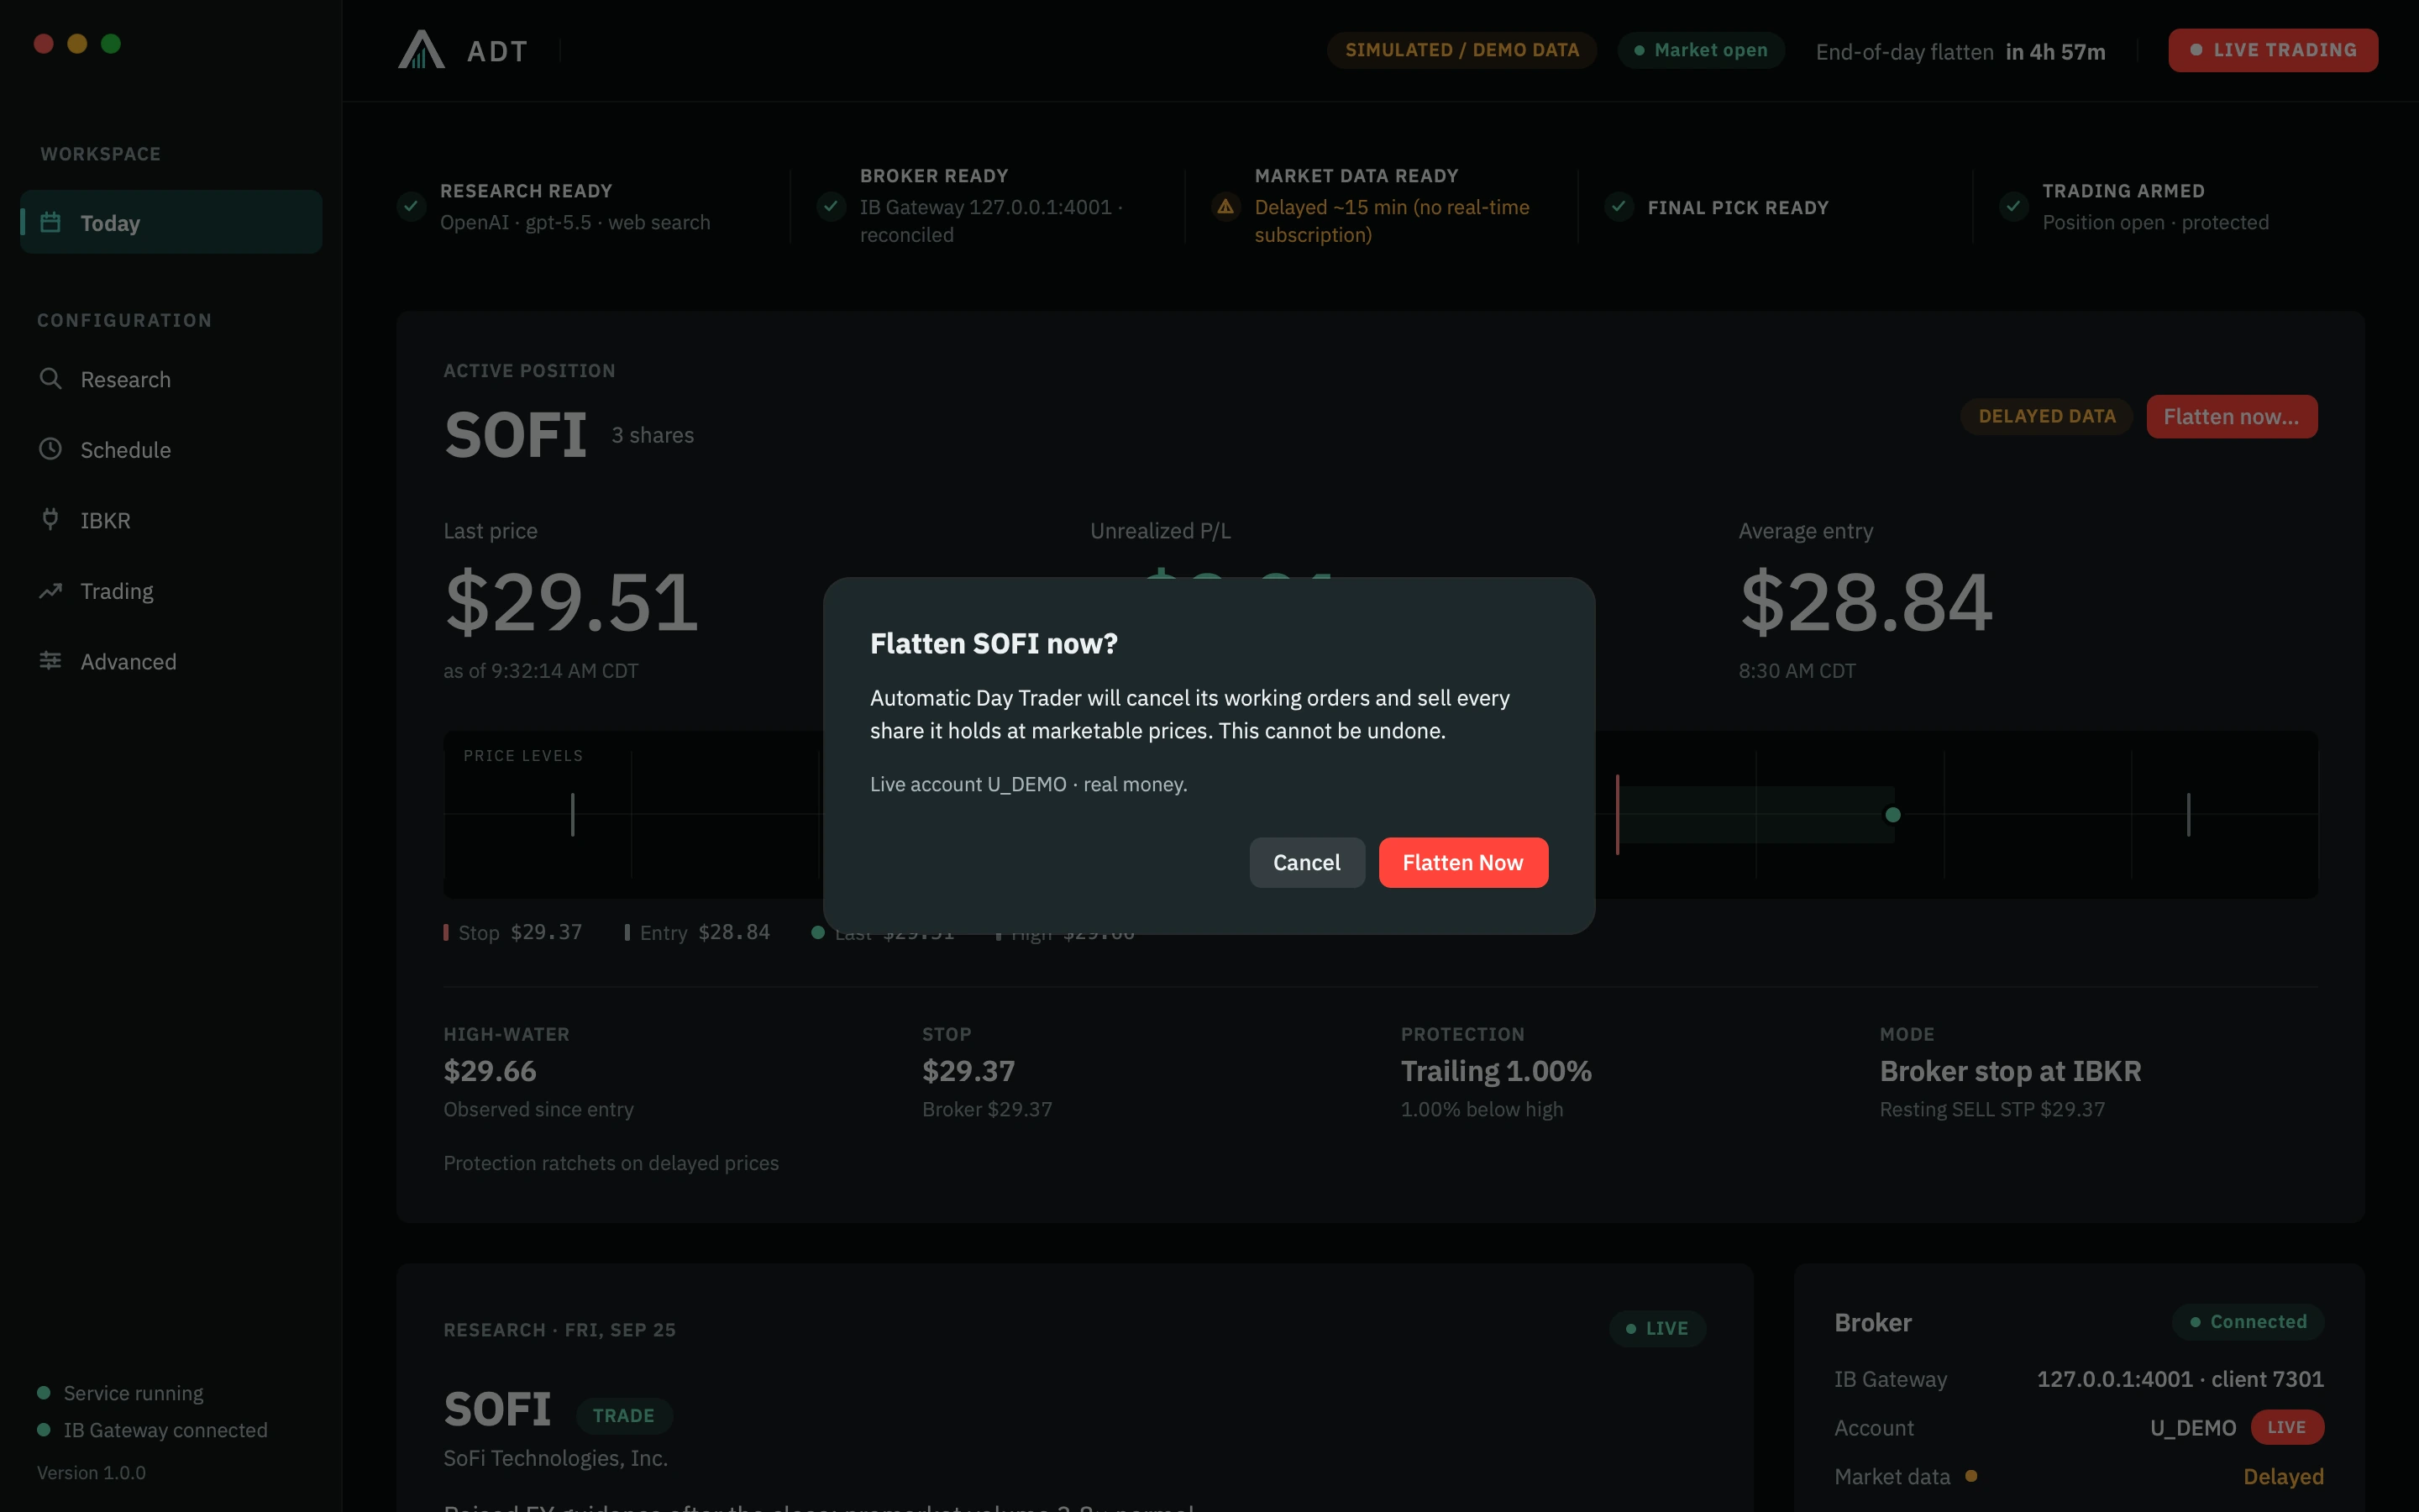
Task: Click the entry marker at the left of price levels
Action: coord(573,814)
